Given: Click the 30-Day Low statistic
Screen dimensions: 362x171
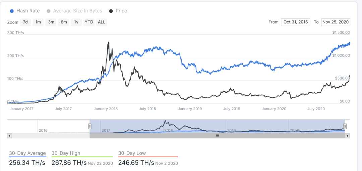Looking at the screenshot, I should 148,159.
